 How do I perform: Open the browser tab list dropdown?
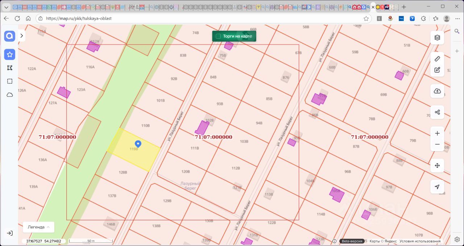pyautogui.click(x=6, y=7)
